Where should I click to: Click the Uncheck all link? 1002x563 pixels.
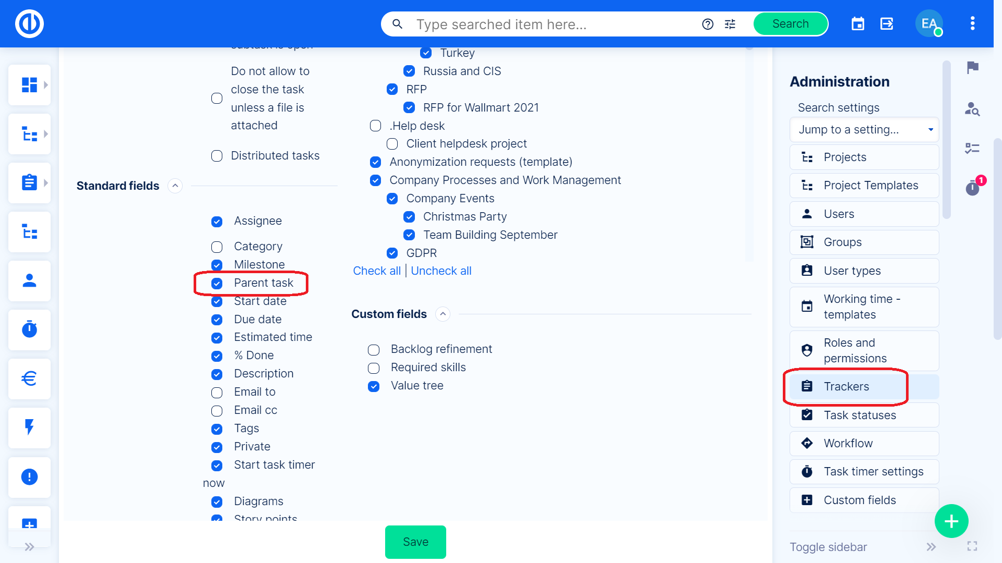click(441, 271)
